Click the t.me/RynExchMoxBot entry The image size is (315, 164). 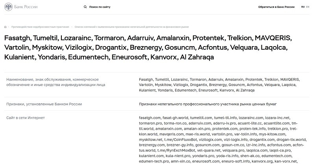click(x=176, y=150)
